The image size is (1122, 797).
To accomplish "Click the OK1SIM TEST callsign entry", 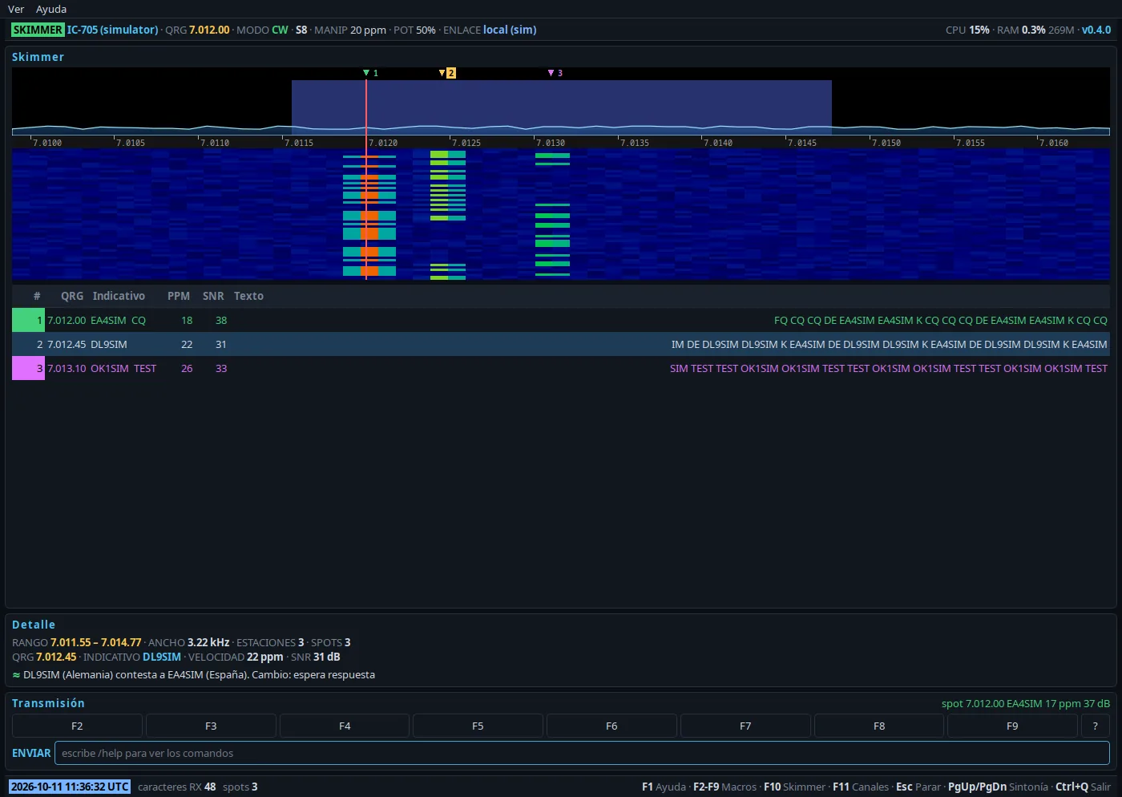I will 123,368.
